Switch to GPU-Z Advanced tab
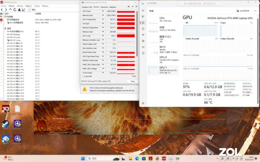 coord(104,7)
